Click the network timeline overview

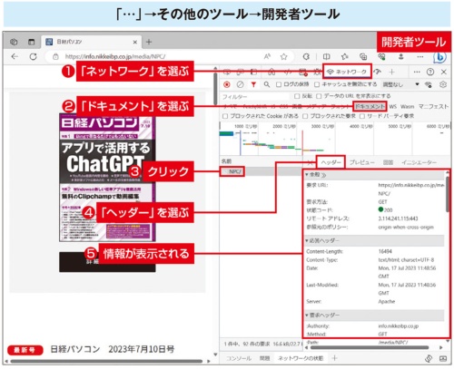click(335, 139)
